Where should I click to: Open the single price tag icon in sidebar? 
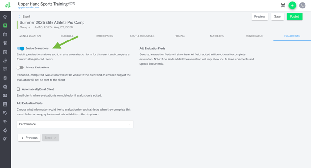click(5, 113)
